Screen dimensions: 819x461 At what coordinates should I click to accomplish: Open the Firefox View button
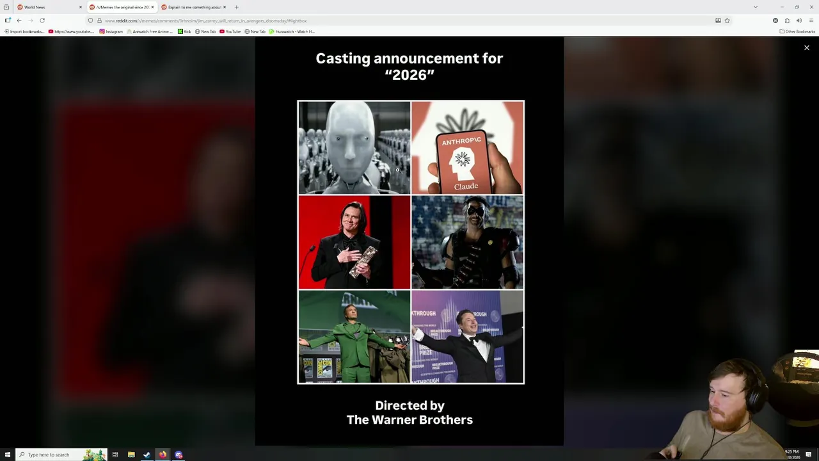[6, 7]
